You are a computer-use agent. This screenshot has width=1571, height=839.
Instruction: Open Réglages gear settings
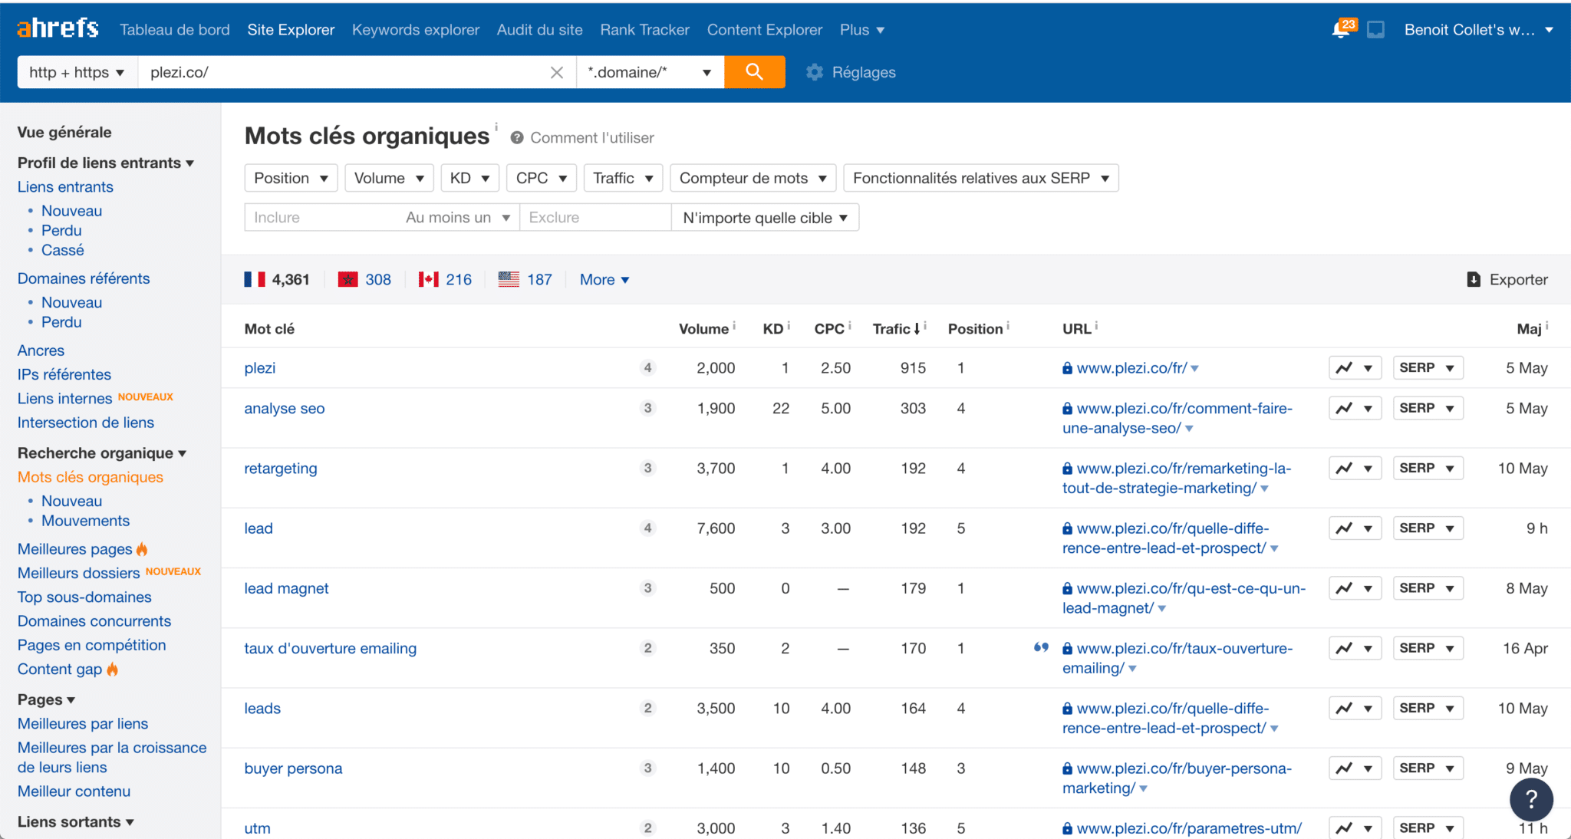coord(851,72)
